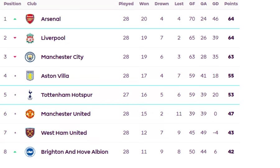Click the Aston Villa crest
The image size is (280, 168).
pyautogui.click(x=30, y=76)
